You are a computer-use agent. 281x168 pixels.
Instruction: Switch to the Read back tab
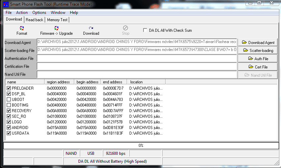click(34, 20)
